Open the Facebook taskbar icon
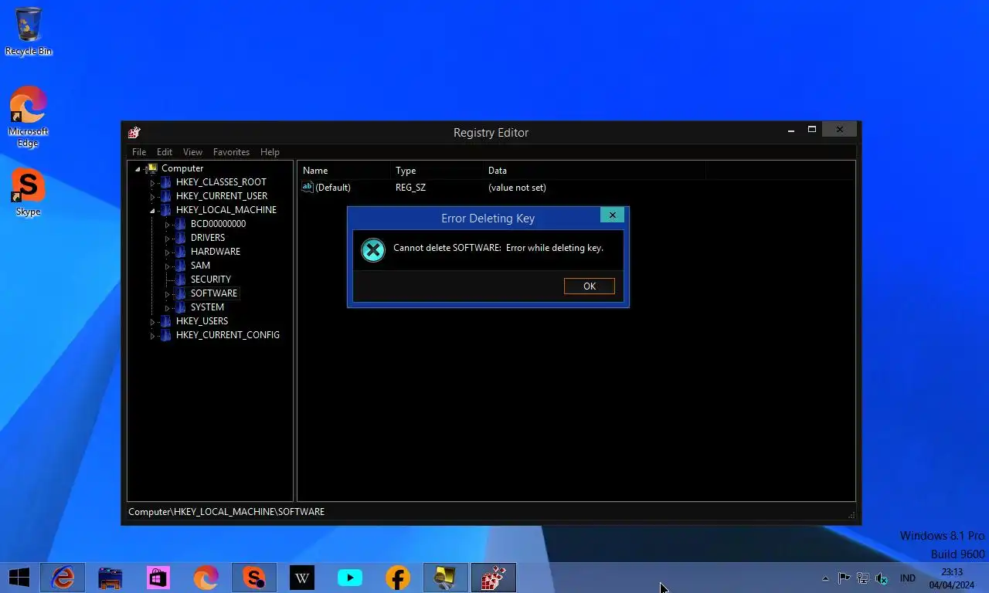The width and height of the screenshot is (989, 593). point(398,578)
